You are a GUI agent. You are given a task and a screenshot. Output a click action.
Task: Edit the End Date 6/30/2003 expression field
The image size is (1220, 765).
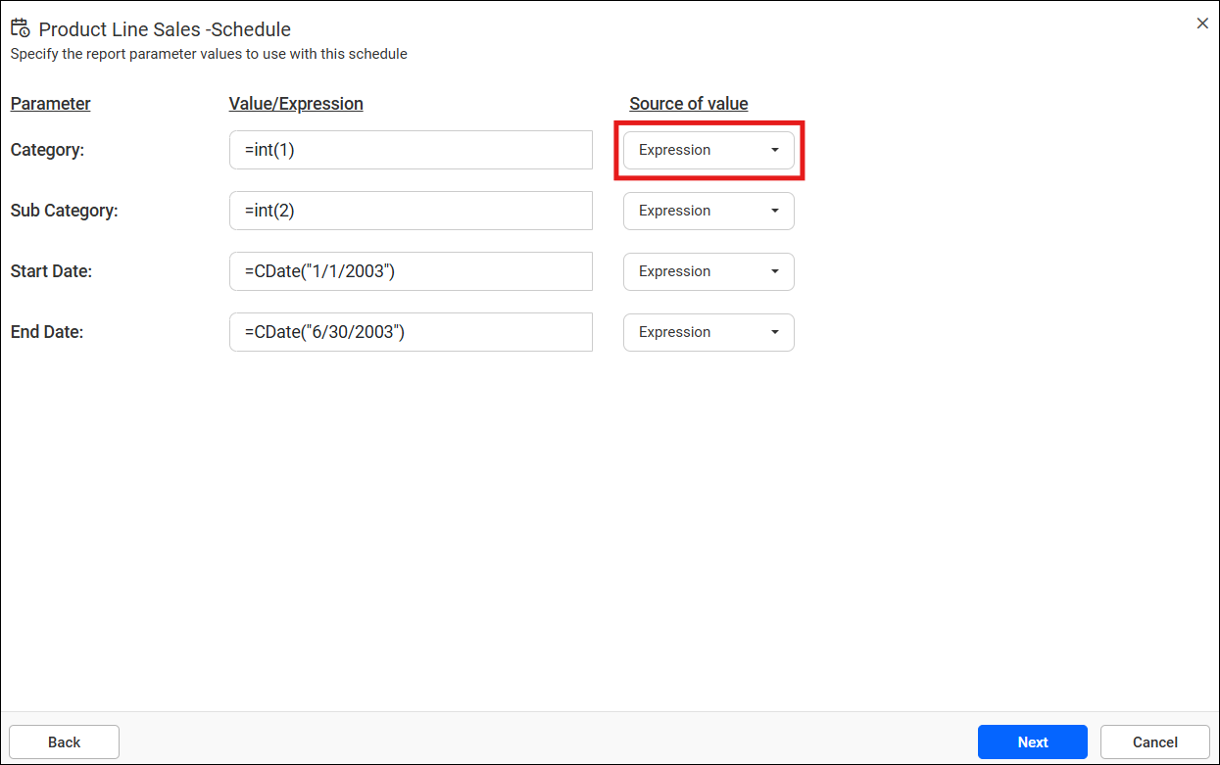click(411, 332)
